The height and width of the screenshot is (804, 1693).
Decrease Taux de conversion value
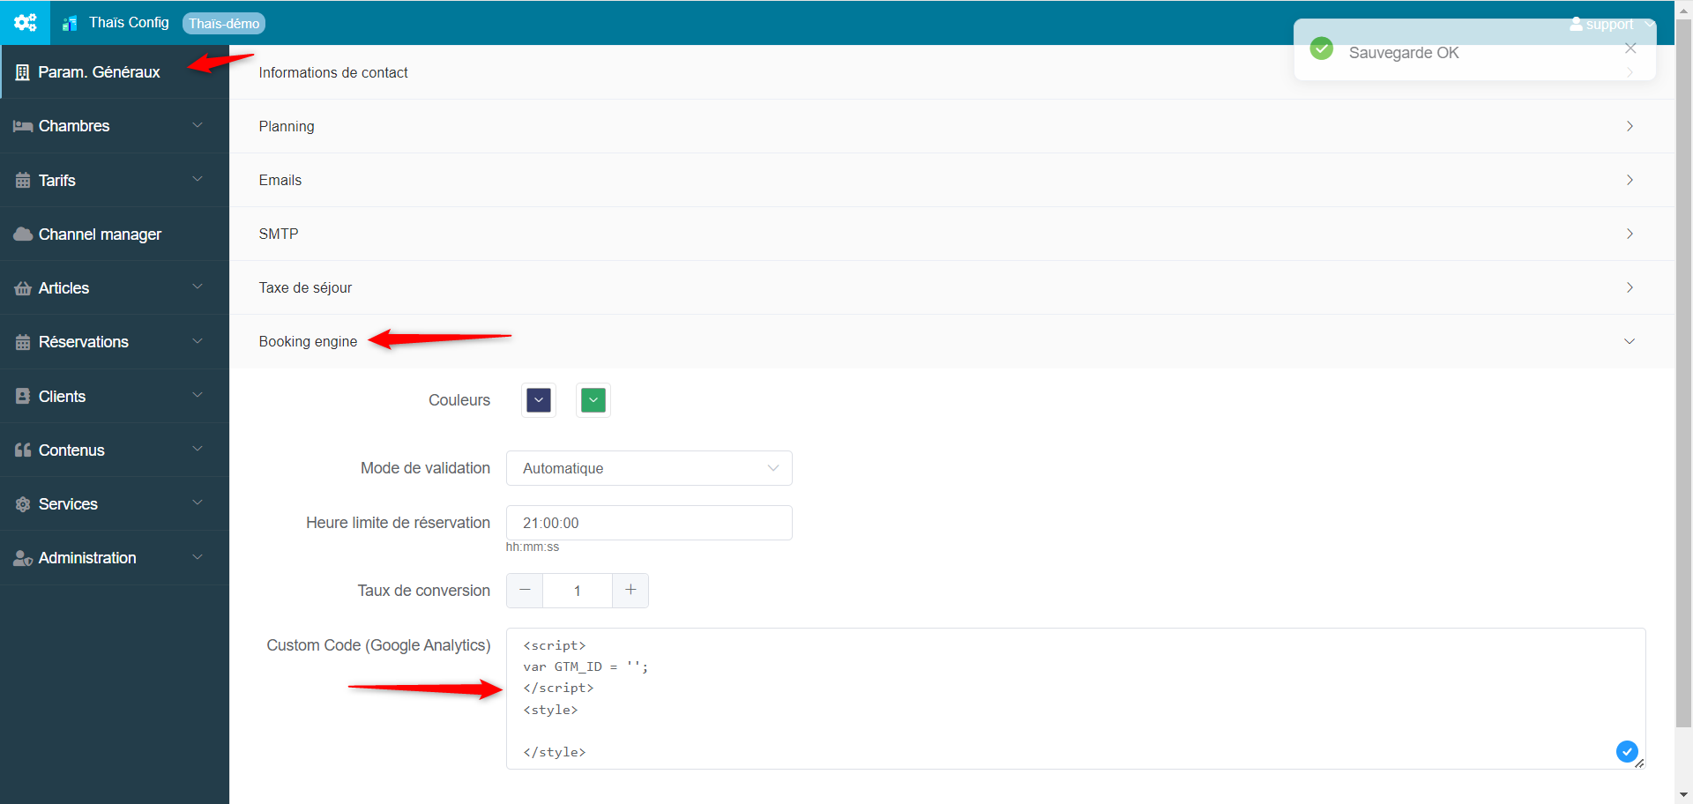click(525, 591)
